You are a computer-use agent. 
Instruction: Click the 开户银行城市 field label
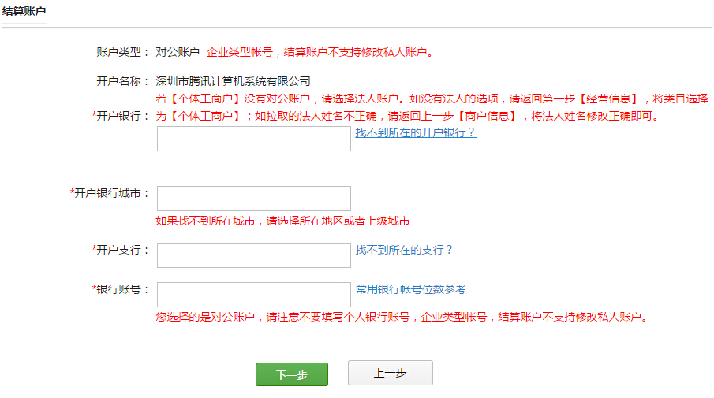coord(110,193)
